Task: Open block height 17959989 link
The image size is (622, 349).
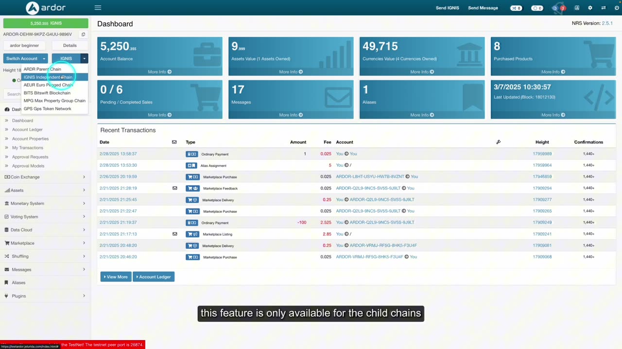Action: click(x=542, y=154)
